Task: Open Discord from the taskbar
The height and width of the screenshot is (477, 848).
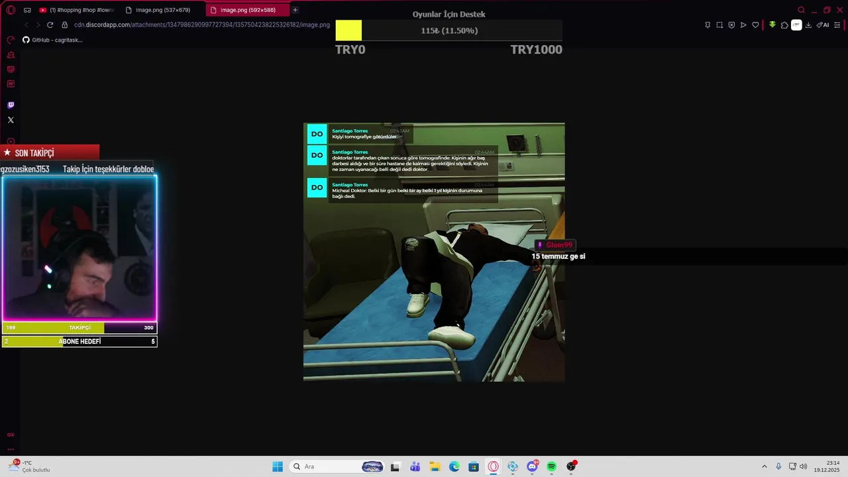Action: pyautogui.click(x=532, y=466)
